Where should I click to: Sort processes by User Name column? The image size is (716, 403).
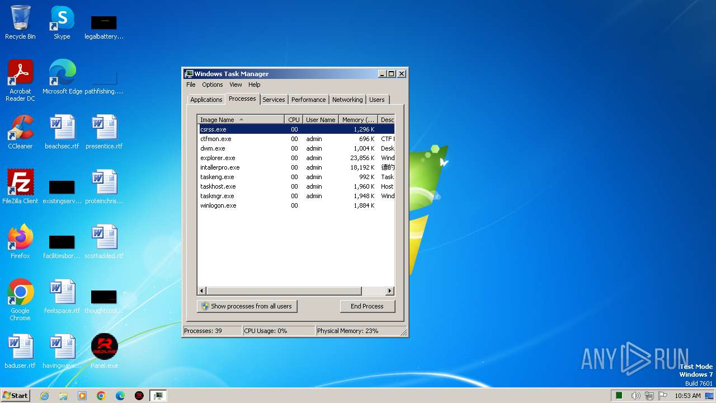321,119
